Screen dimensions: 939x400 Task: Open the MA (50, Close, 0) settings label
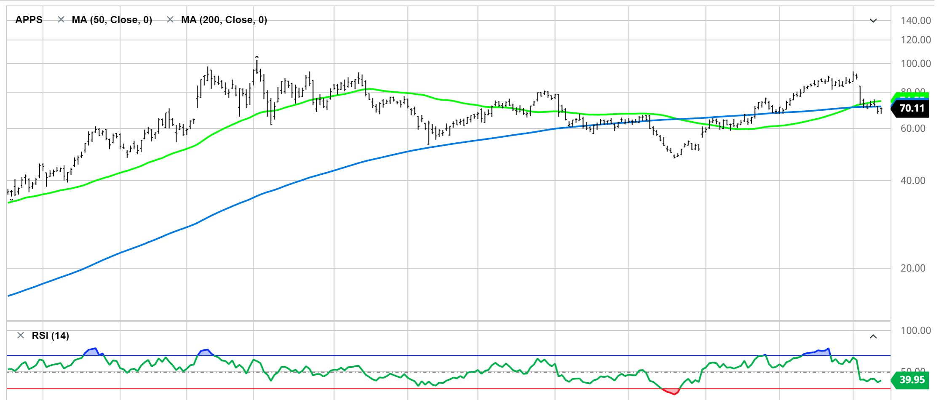point(112,20)
